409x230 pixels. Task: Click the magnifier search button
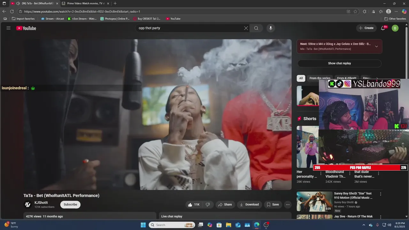(256, 28)
